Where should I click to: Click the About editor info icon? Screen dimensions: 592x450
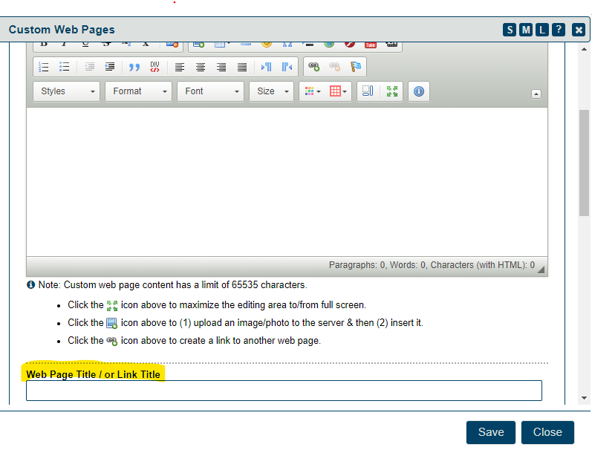419,91
